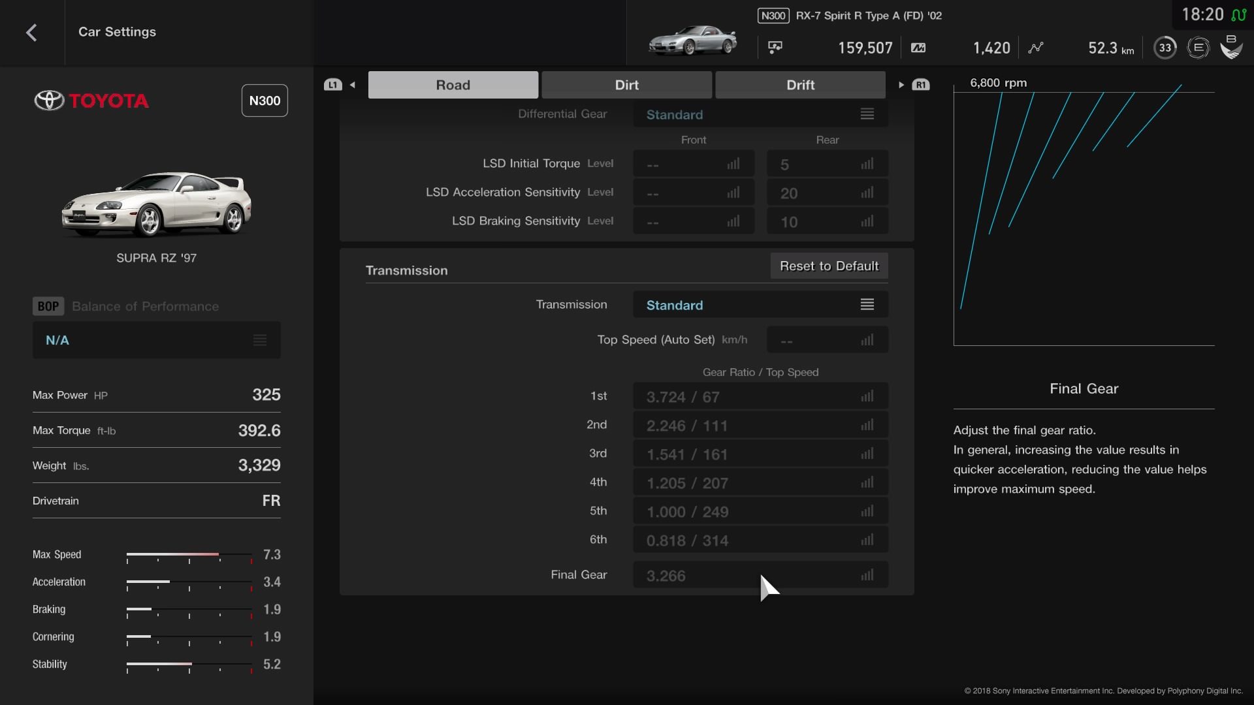Go back with the arrow beside Car Settings
1254x705 pixels.
[x=31, y=33]
